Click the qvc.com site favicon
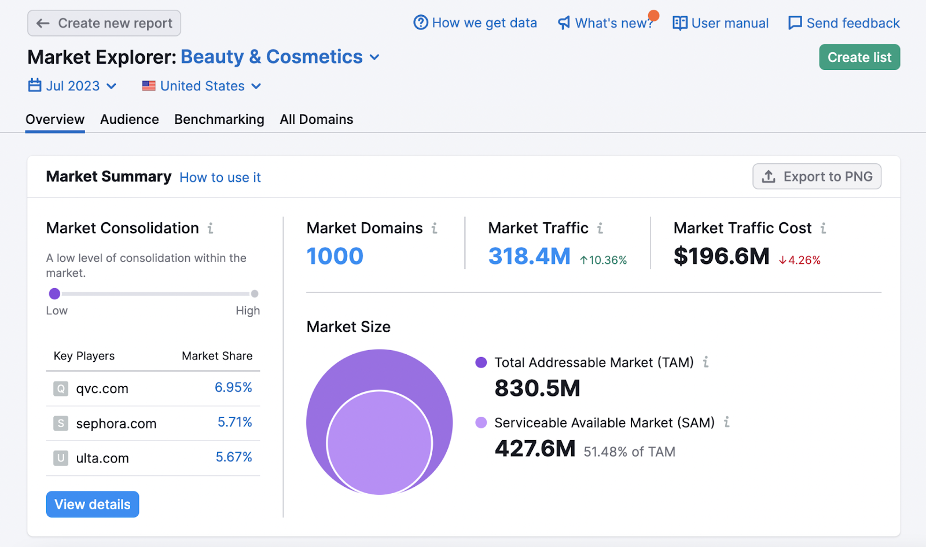The height and width of the screenshot is (547, 926). 60,388
